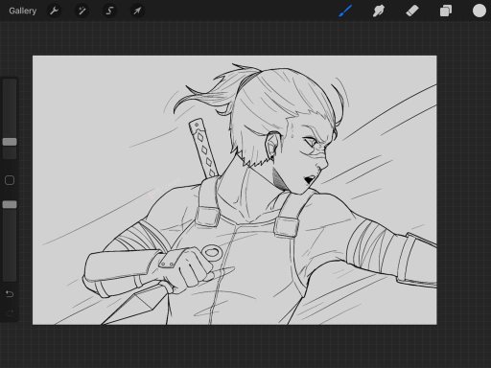
Task: Tap the sword hilt on the canvas
Action: 204,148
